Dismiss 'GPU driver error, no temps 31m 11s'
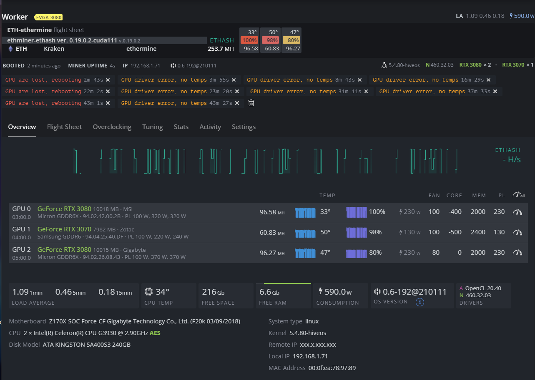The width and height of the screenshot is (535, 380). click(x=366, y=92)
